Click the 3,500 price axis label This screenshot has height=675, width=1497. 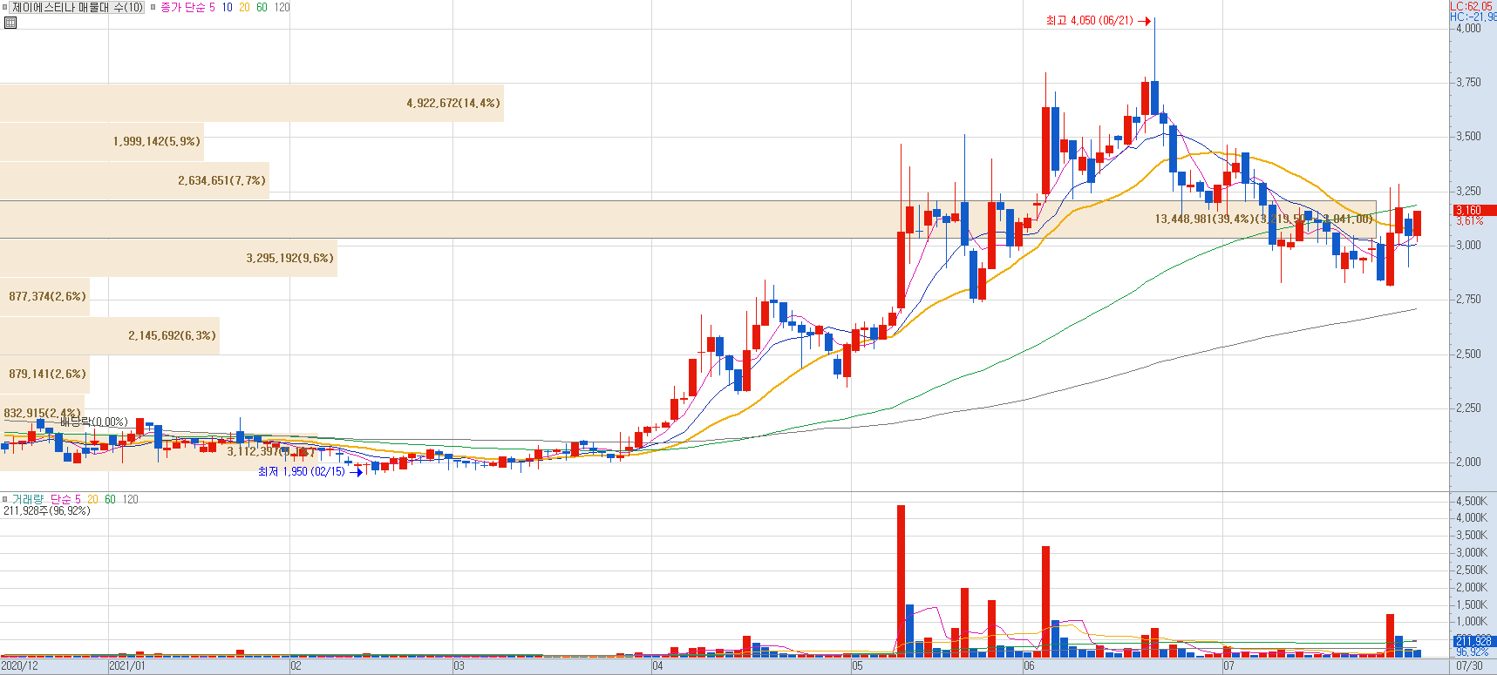[1468, 136]
